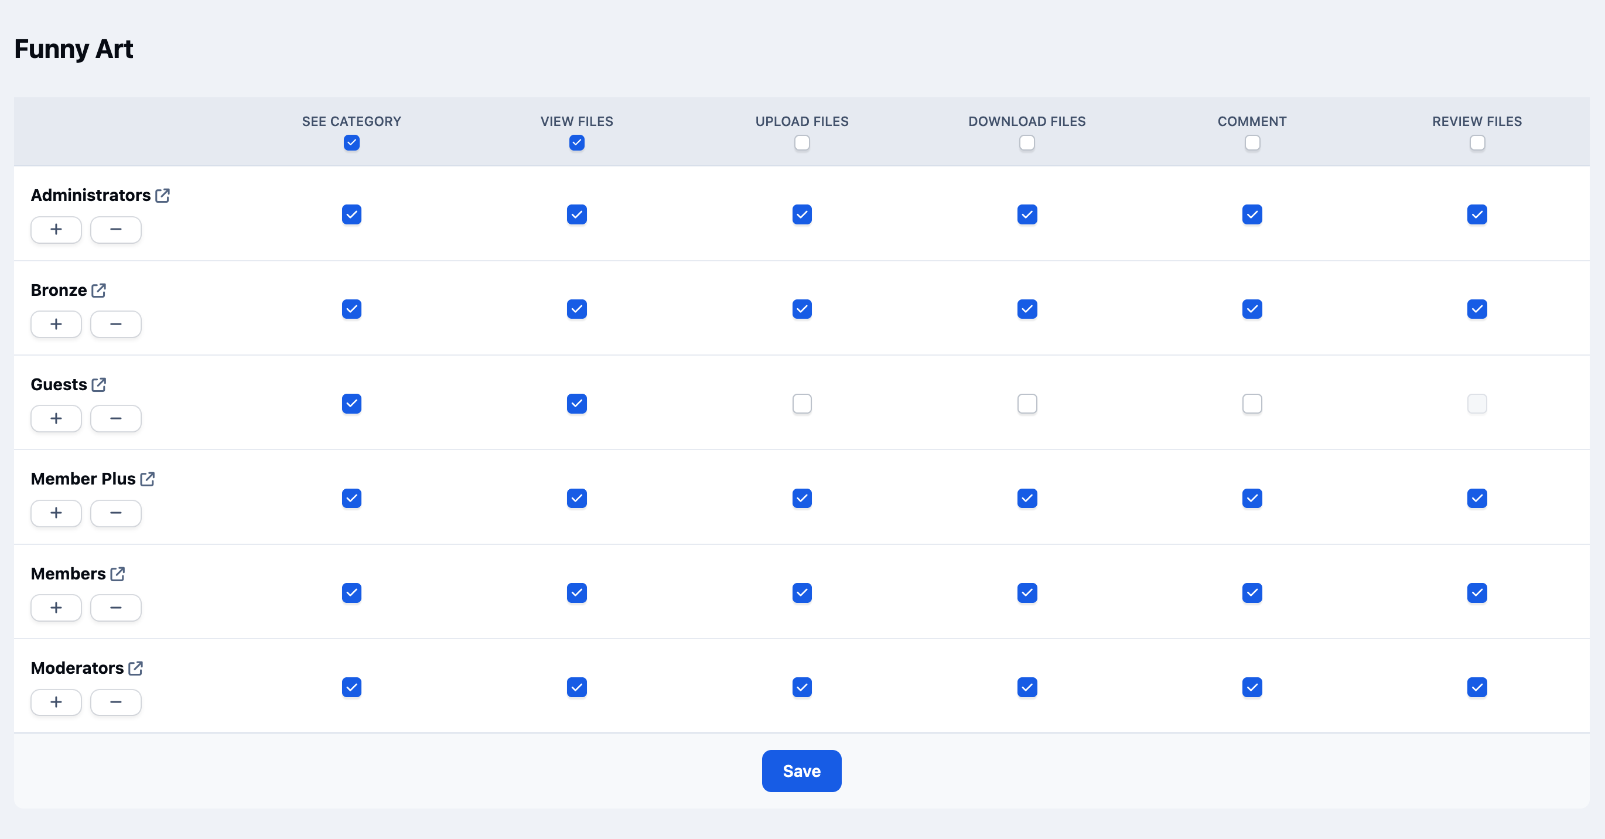Viewport: 1605px width, 839px height.
Task: Enable Comment for Guests
Action: click(x=1252, y=404)
